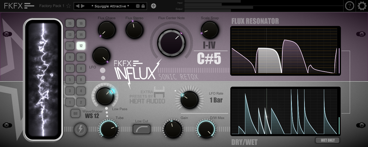This screenshot has height=147, width=368.
Task: Toggle the WET ONLY switch
Action: click(x=327, y=141)
